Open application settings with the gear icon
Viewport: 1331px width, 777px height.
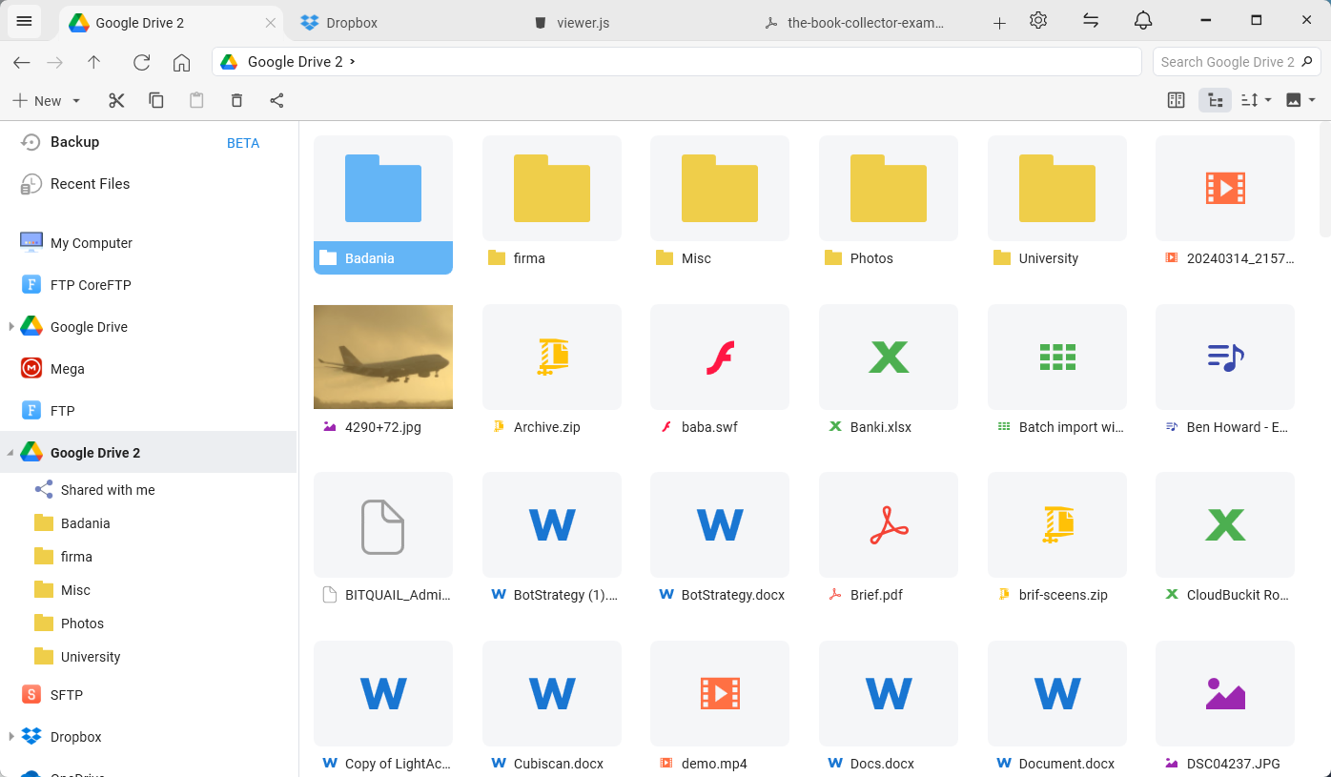click(1038, 20)
